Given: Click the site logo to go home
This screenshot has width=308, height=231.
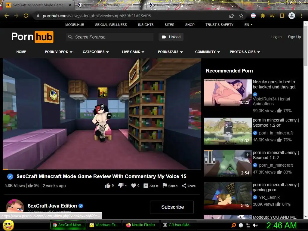Looking at the screenshot, I should point(32,37).
